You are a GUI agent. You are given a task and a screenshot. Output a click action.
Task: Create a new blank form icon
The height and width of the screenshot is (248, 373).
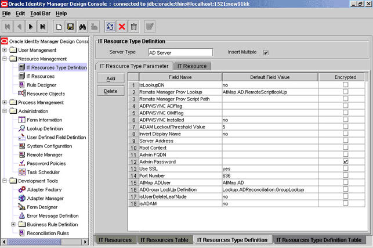pos(59,27)
